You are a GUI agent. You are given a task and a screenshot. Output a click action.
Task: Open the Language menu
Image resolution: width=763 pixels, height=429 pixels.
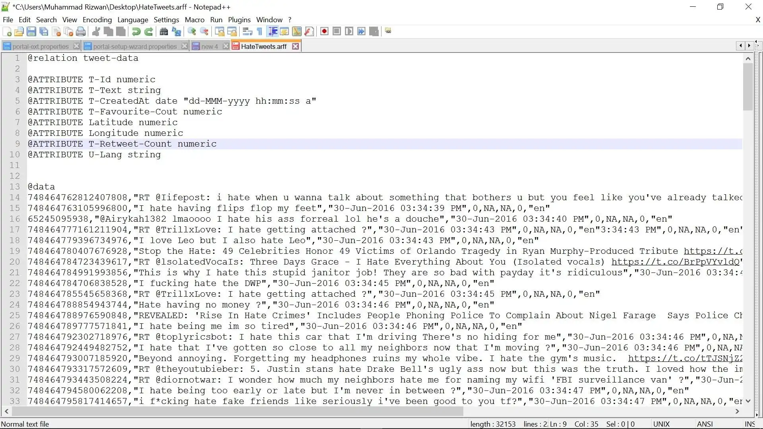tap(132, 19)
